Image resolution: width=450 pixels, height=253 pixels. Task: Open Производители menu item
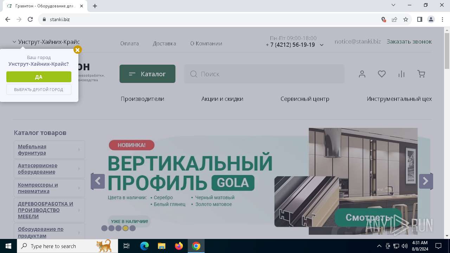point(142,99)
